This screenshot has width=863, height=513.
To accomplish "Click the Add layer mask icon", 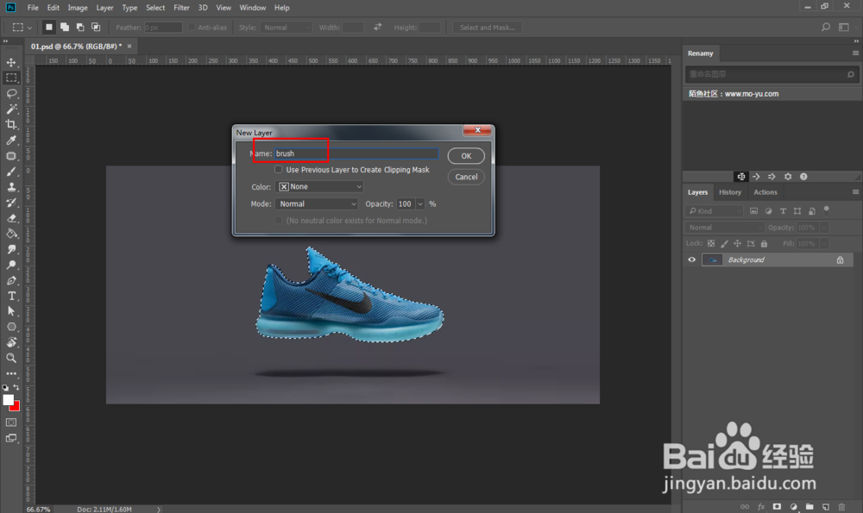I will point(777,506).
